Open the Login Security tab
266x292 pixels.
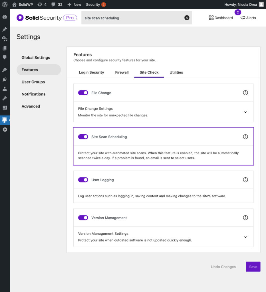coord(91,72)
